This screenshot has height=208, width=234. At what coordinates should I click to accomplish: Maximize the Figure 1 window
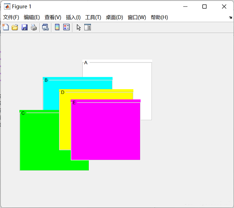point(204,7)
